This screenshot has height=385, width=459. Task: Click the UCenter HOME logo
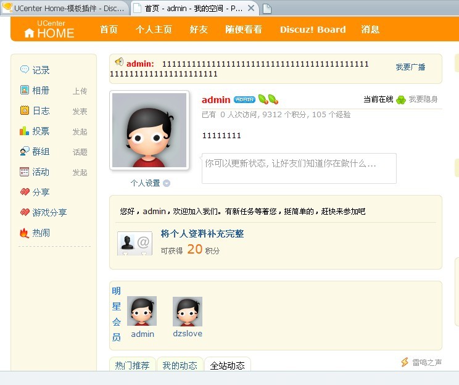[x=49, y=29]
